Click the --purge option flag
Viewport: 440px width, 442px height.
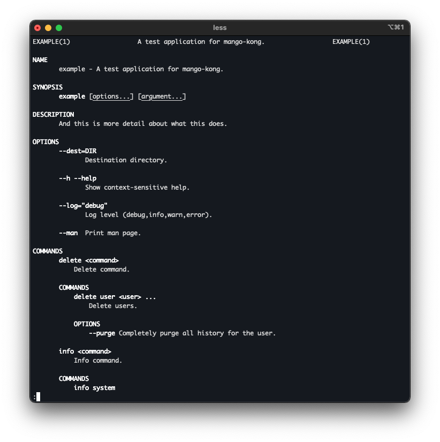coord(102,333)
